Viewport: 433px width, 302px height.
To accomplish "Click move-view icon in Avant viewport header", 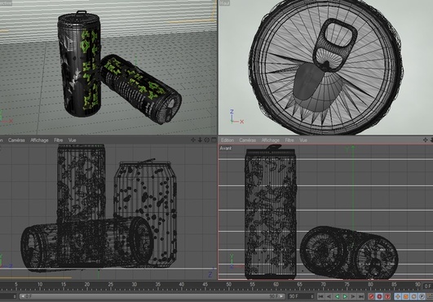I will click(x=426, y=140).
